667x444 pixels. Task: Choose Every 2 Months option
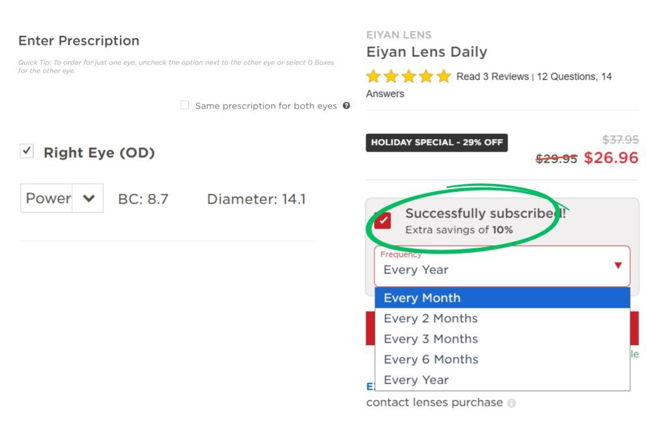[431, 319]
